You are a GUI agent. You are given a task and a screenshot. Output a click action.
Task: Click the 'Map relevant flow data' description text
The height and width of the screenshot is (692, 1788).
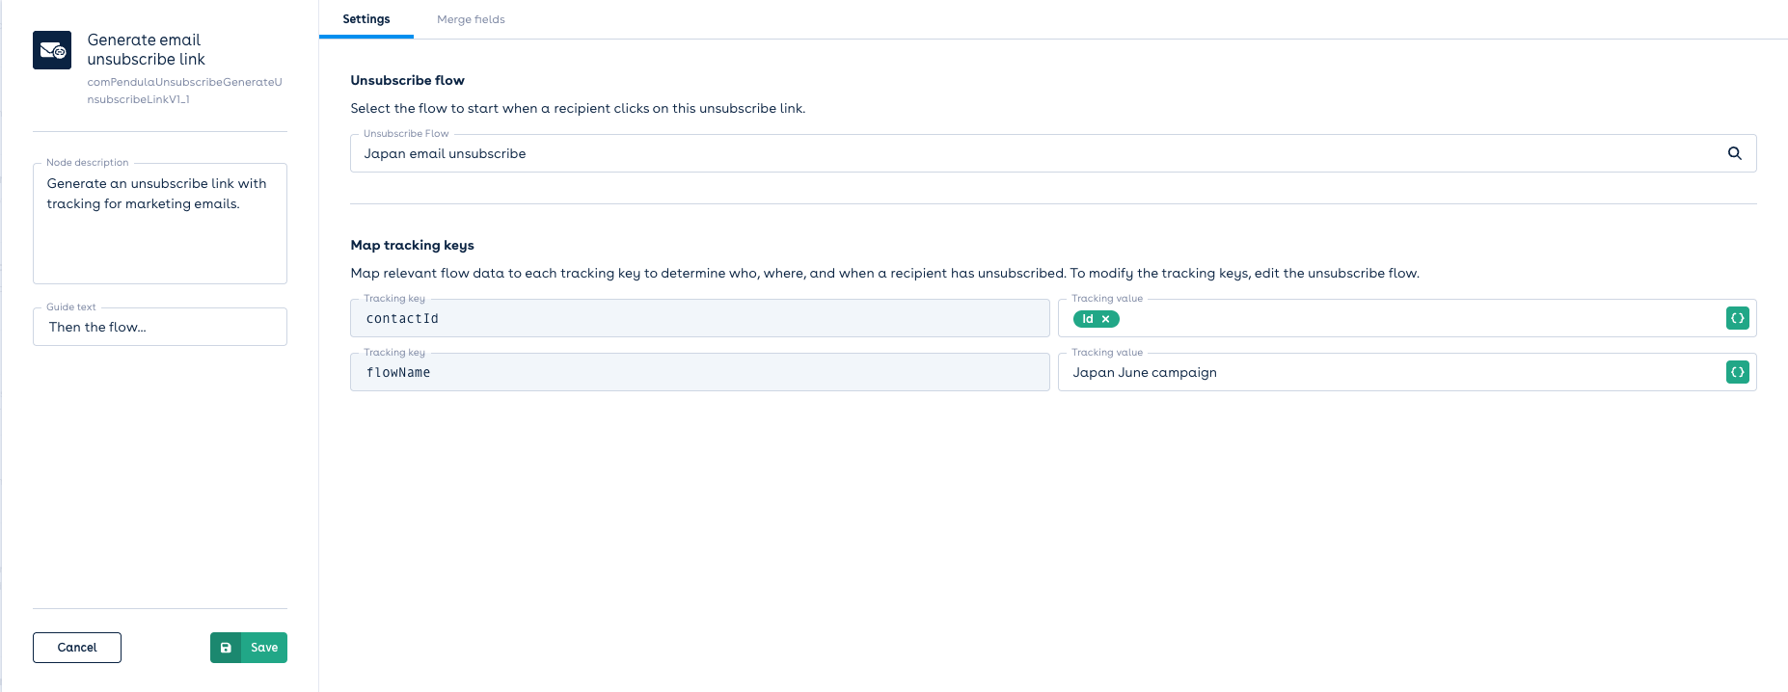(884, 273)
